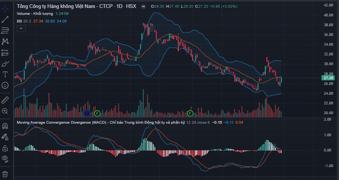Screen dimensions: 339x180
Task: Click the BB upper value 30.63
Action: [x=50, y=21]
